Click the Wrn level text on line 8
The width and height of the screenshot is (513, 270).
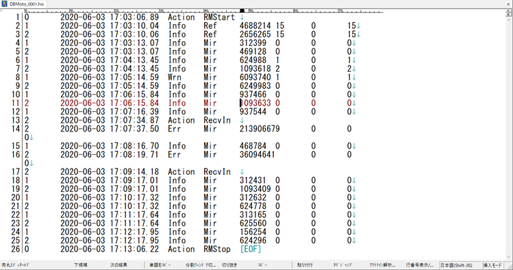point(175,77)
